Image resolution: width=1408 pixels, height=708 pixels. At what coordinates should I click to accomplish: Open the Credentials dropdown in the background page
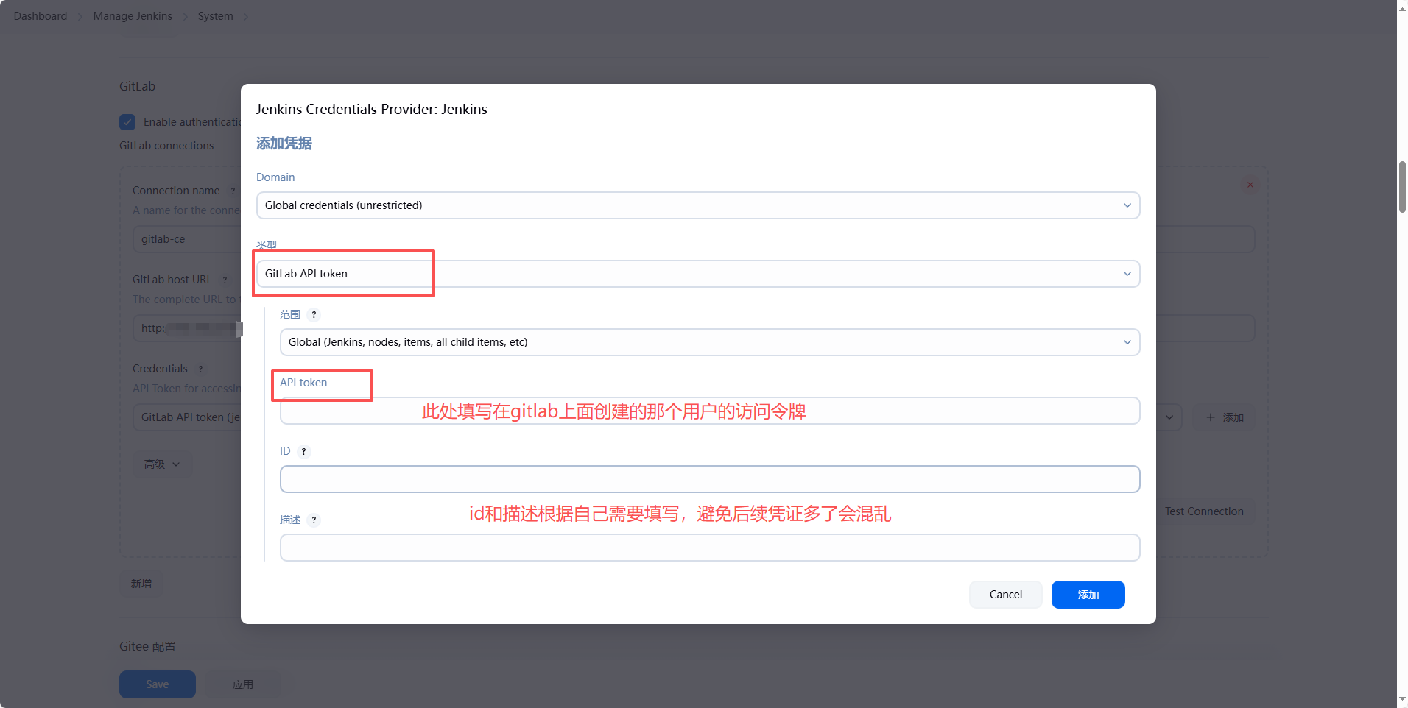coord(1169,417)
